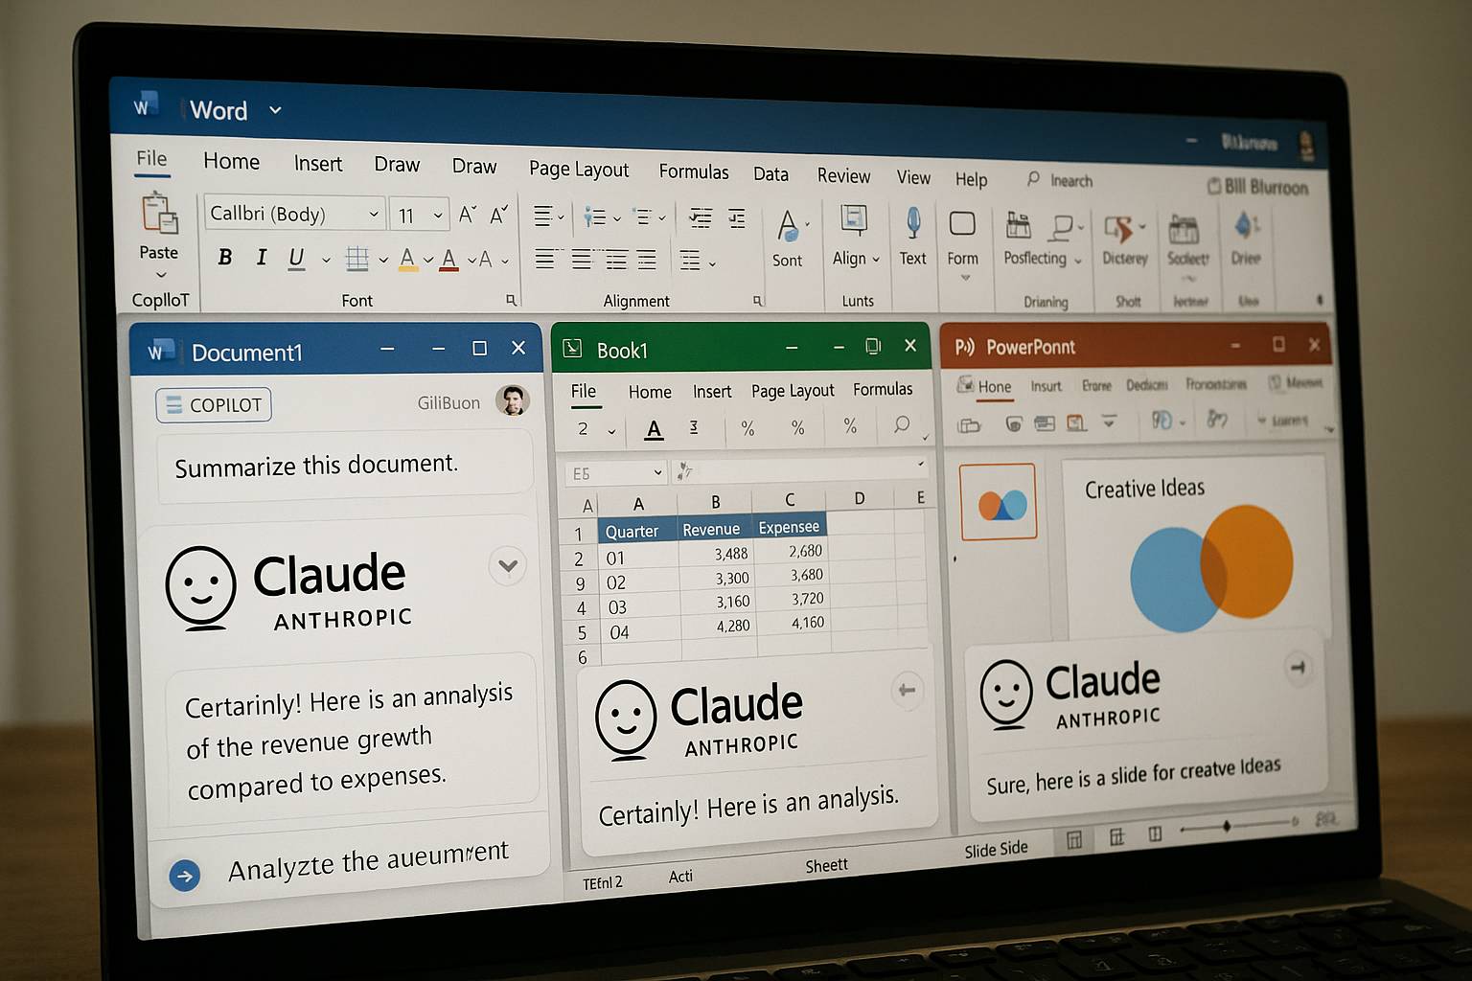Open the File tab in Word ribbon
The height and width of the screenshot is (981, 1472).
pos(151,159)
